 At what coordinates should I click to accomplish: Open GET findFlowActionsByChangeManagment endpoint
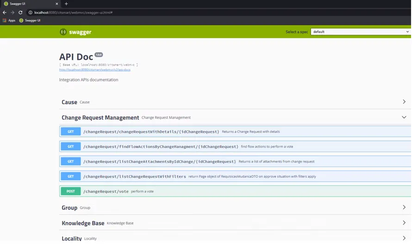tap(235, 146)
